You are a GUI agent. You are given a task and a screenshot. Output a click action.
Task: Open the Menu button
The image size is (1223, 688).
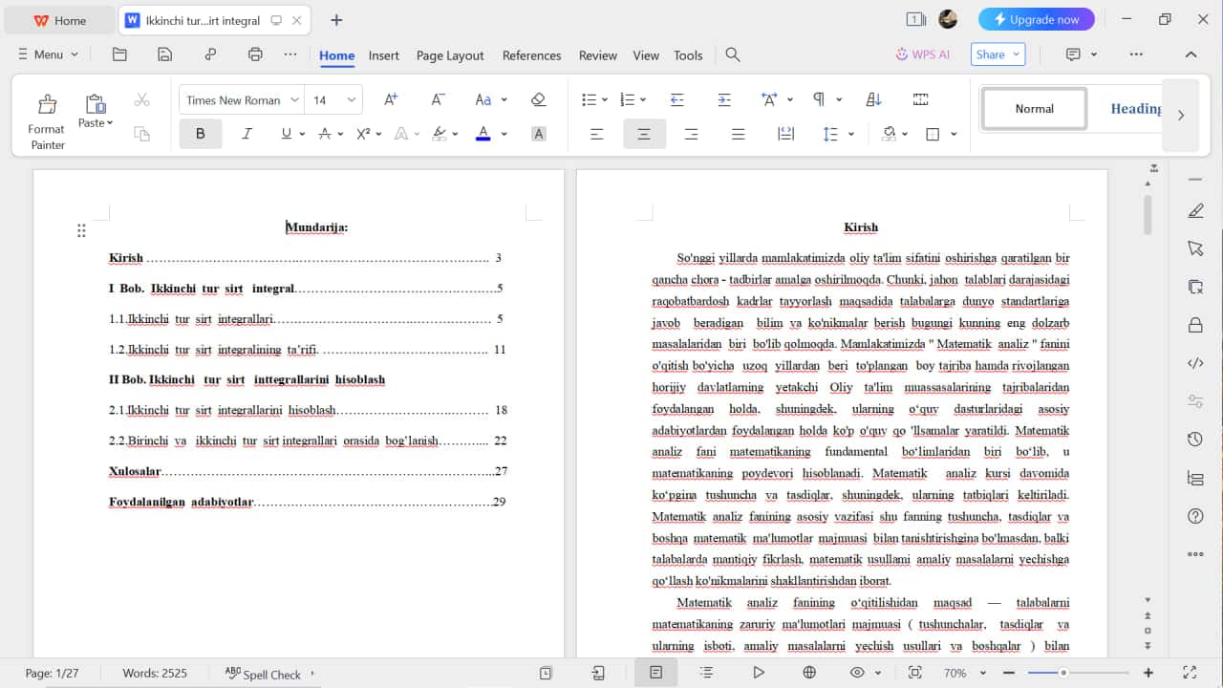pyautogui.click(x=48, y=54)
